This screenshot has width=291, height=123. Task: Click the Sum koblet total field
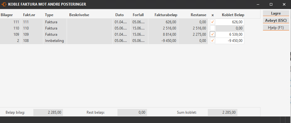[222, 112]
